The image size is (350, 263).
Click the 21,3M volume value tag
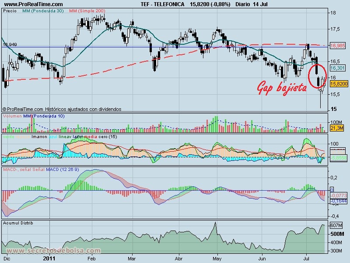pyautogui.click(x=337, y=128)
